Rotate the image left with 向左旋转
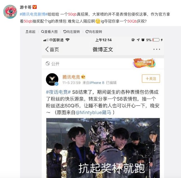Viewport: 181px width, 178px height. [71, 31]
